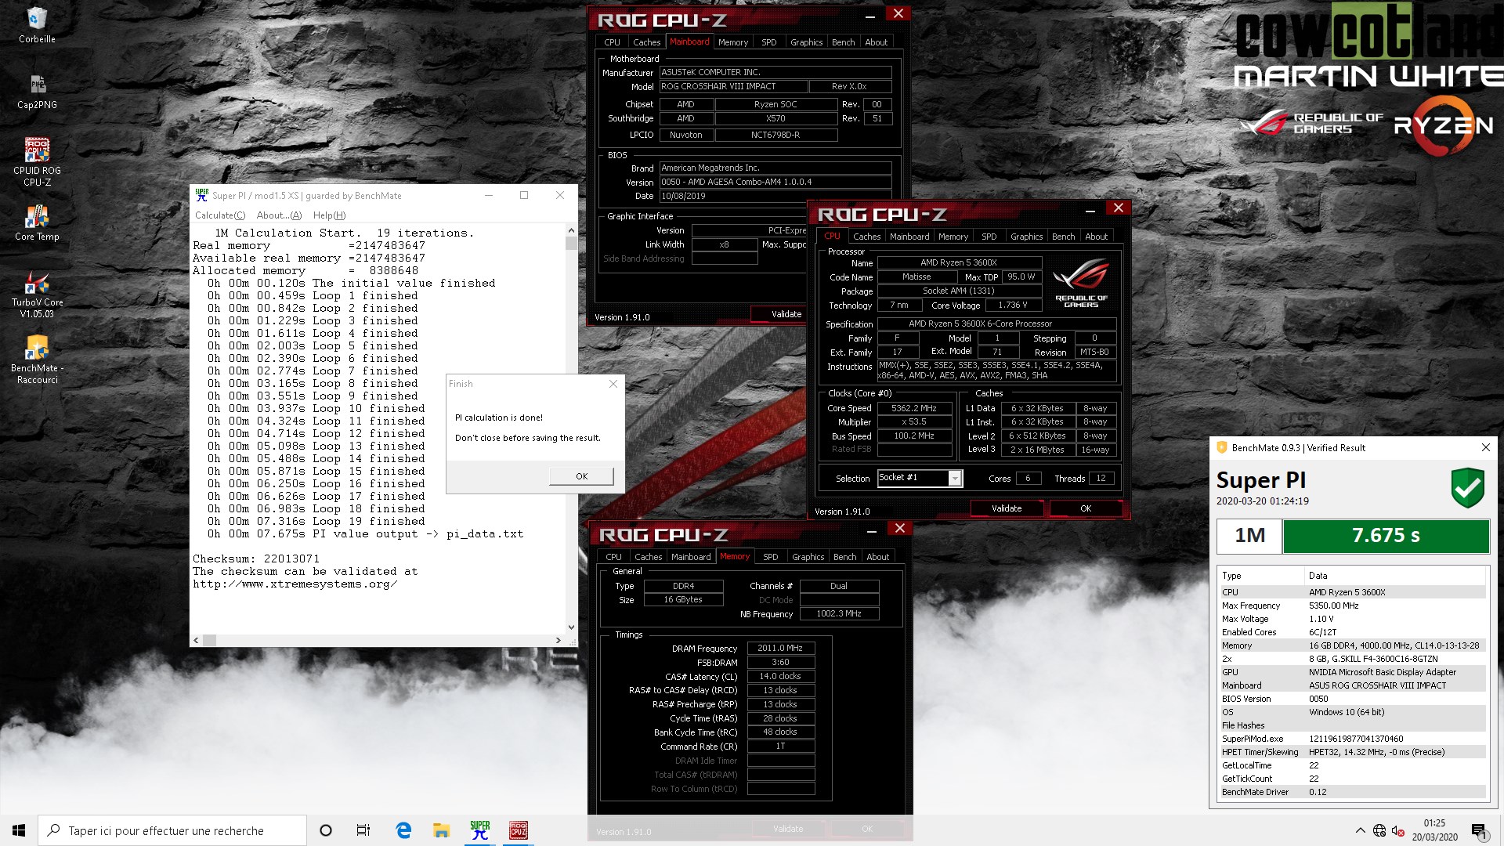Screen dimensions: 1504x846
Task: Minimize the CPU-Z Mainboard window
Action: click(x=870, y=15)
